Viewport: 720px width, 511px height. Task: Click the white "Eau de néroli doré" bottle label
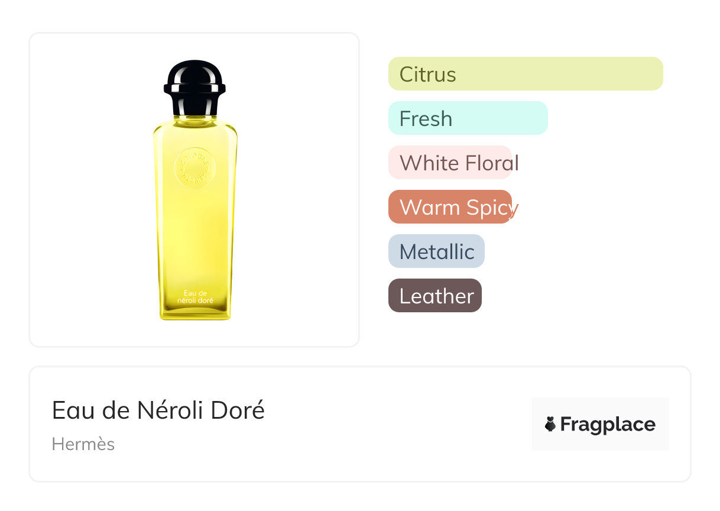[x=195, y=296]
